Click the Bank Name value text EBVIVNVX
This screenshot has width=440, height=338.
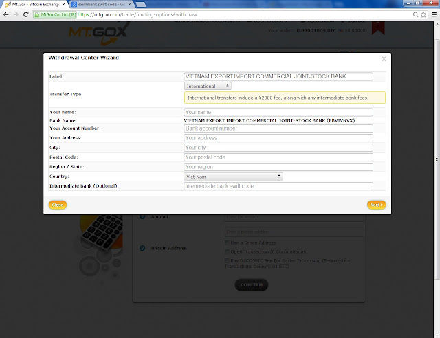tap(269, 120)
